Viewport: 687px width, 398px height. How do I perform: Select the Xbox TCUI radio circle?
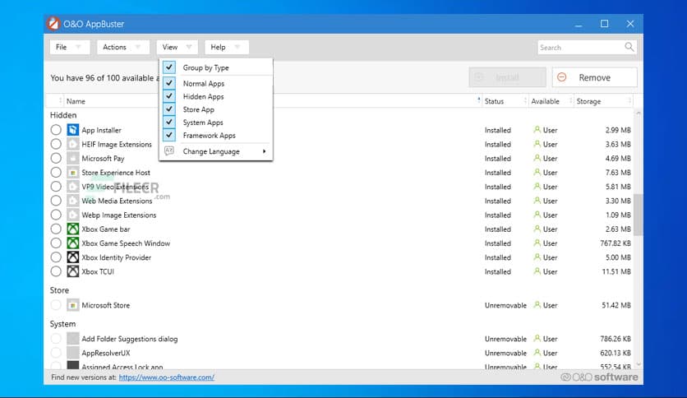coord(56,271)
